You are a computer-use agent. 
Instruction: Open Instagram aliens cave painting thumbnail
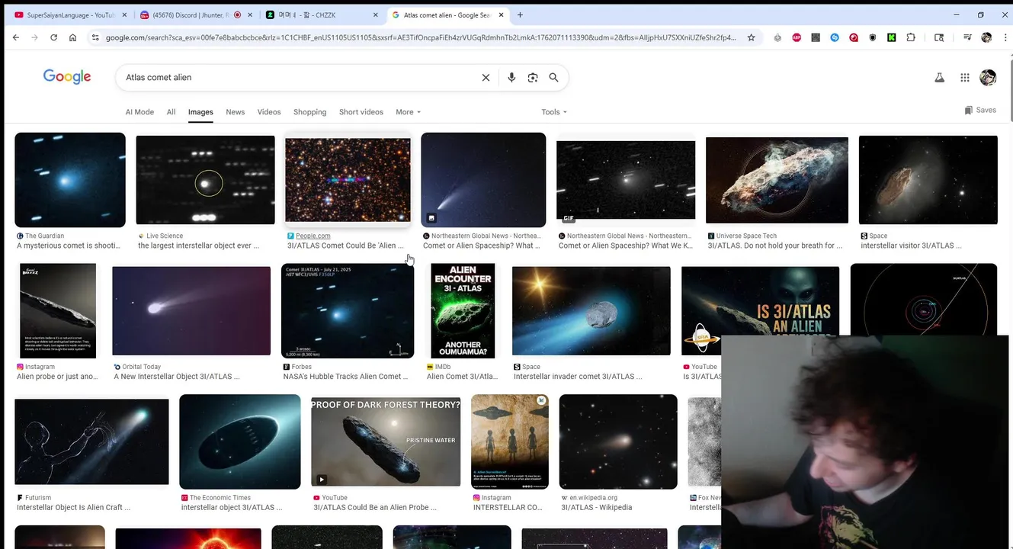(x=510, y=442)
